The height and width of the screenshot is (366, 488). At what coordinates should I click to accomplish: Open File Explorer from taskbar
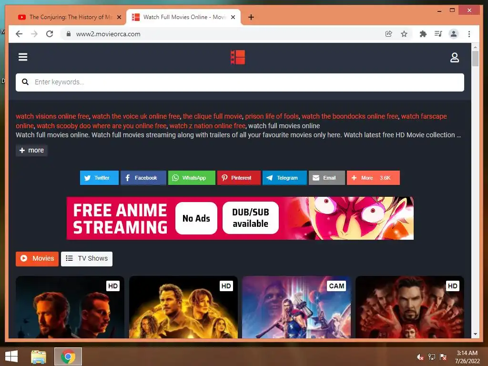pyautogui.click(x=39, y=356)
